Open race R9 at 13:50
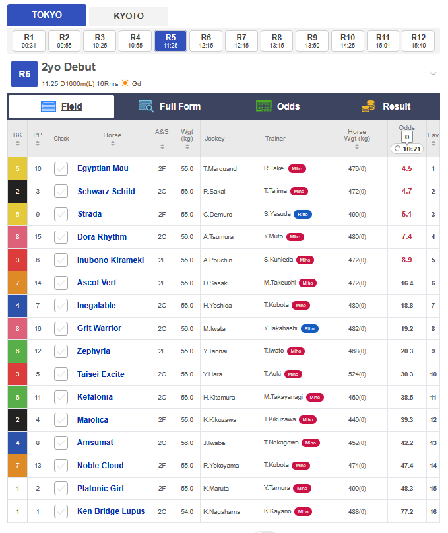 coord(312,41)
